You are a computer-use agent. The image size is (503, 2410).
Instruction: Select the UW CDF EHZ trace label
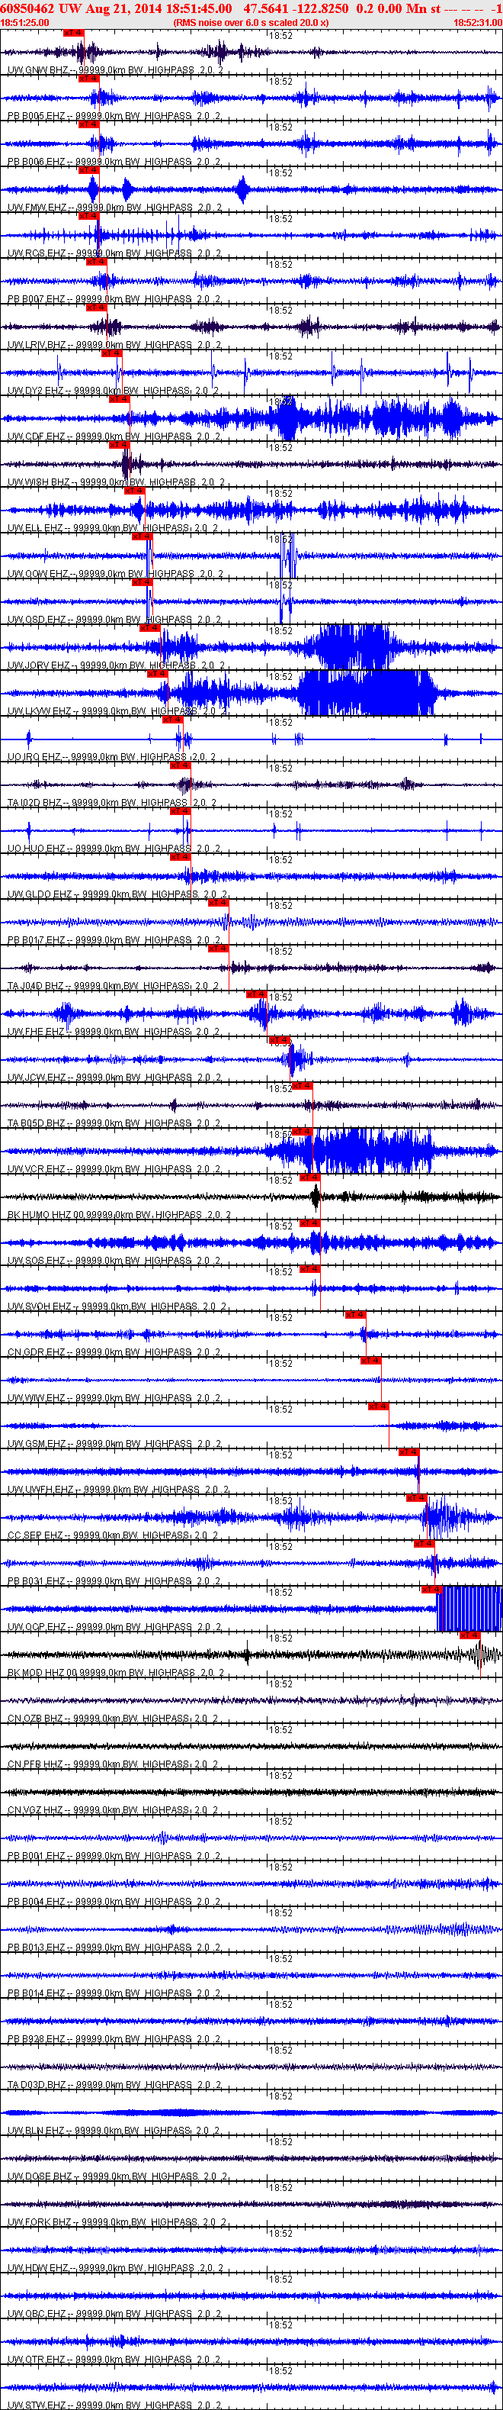point(115,437)
